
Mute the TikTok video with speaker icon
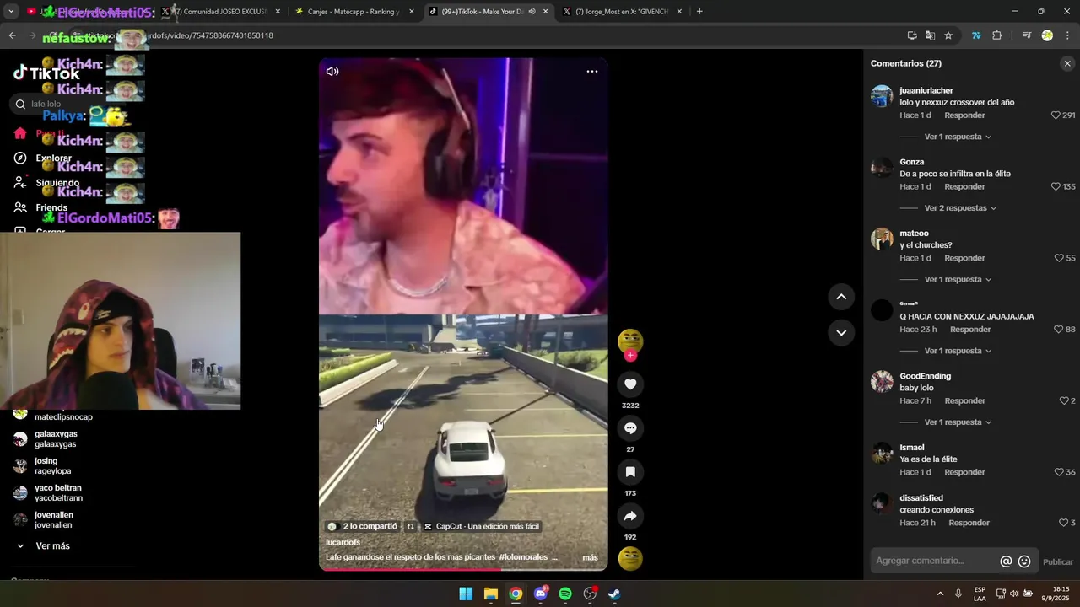(332, 72)
